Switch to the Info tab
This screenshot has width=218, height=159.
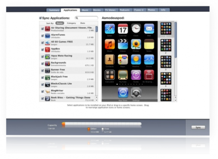tap(163, 10)
